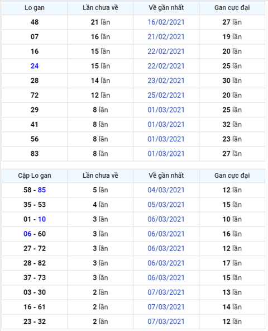Select the pair 16 - 61
Viewport: 268px width, 331px height.
point(35,307)
